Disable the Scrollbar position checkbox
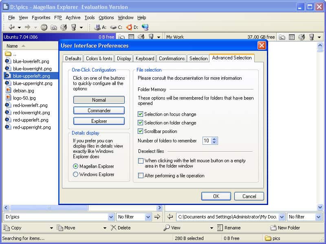Screen dimensions: 326x244 [x=141, y=131]
